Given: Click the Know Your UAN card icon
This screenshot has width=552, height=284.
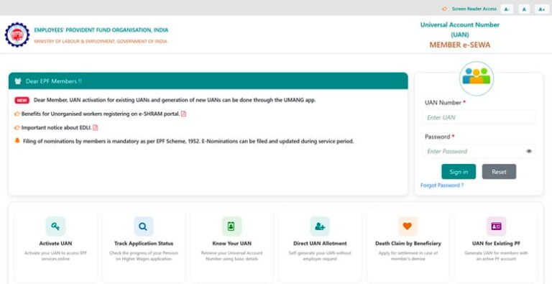Looking at the screenshot, I should [231, 226].
